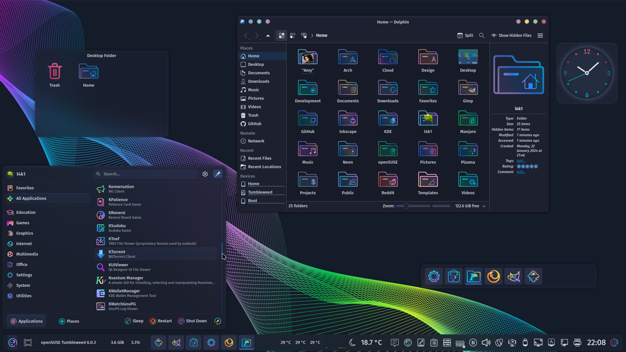Open launcher configure settings icon
Viewport: 626px width, 352px height.
(x=205, y=174)
